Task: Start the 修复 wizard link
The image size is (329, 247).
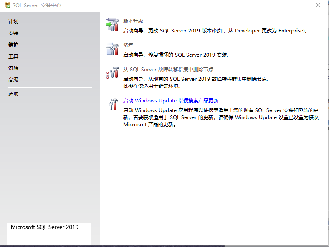Action: [x=128, y=45]
